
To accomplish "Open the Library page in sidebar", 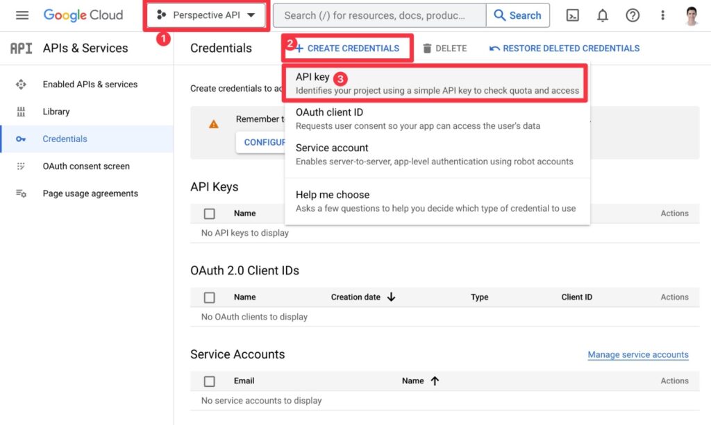I will click(x=56, y=112).
